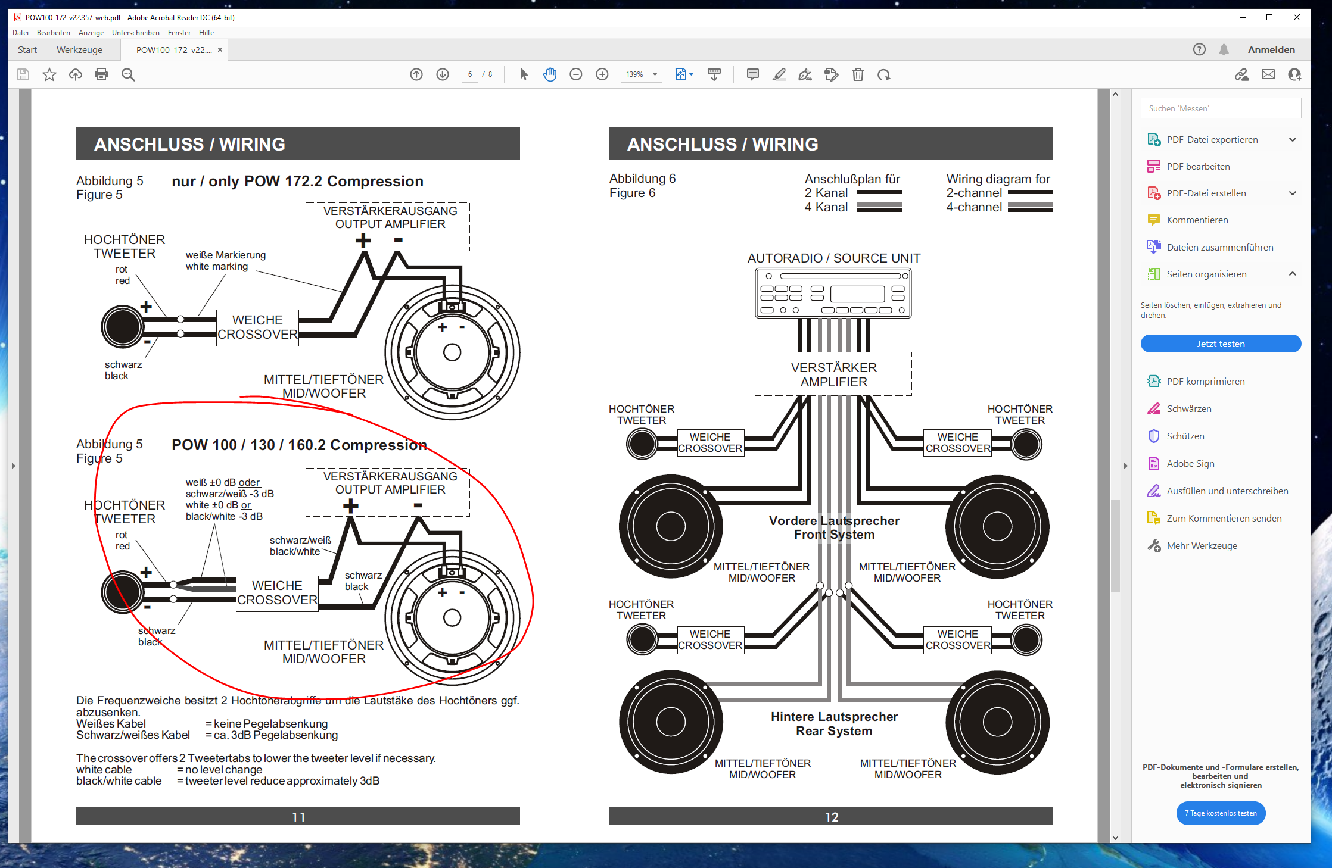Screen dimensions: 1332x868
Task: Go to previous page arrow icon
Action: (416, 74)
